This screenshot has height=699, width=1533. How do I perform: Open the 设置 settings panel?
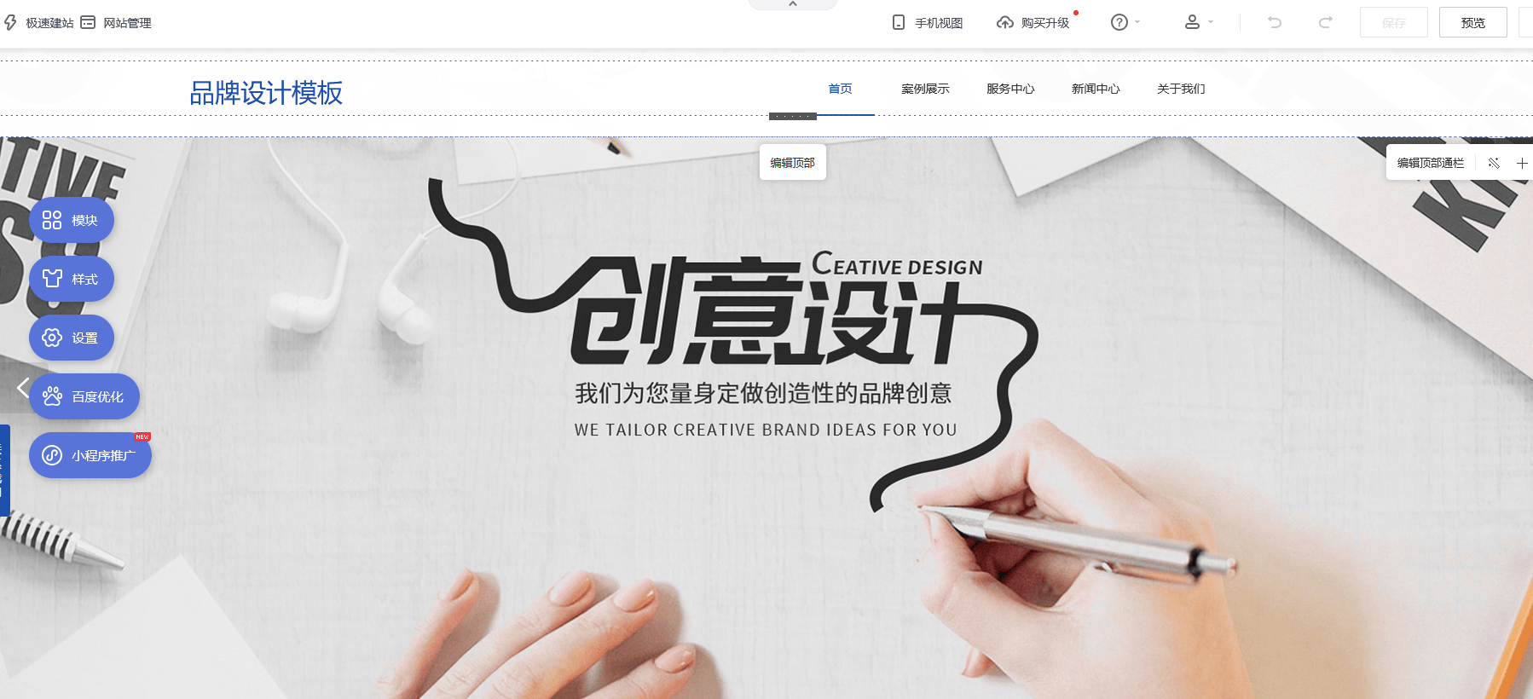(72, 338)
